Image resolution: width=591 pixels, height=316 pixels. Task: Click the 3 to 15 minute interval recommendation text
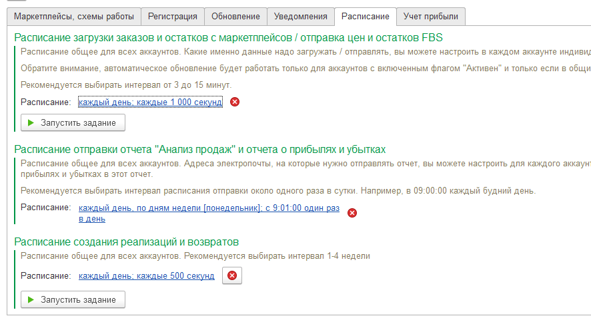tap(126, 85)
